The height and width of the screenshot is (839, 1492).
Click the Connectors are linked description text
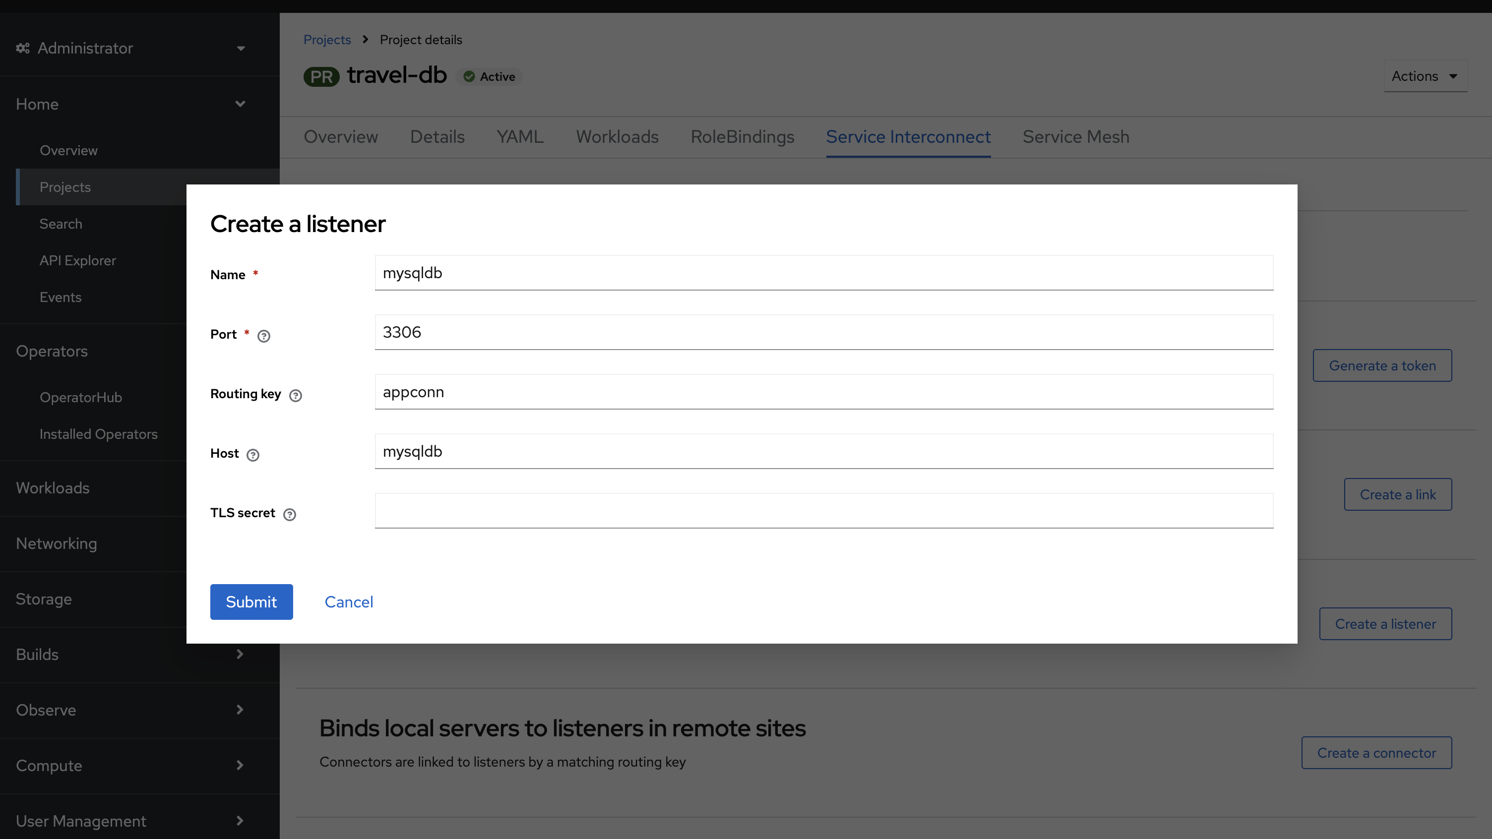pyautogui.click(x=502, y=762)
